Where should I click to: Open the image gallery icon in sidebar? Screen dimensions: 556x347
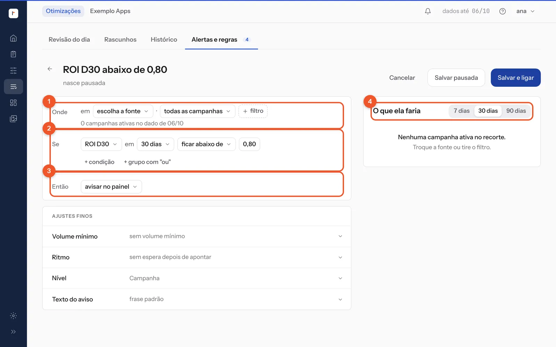pos(13,119)
